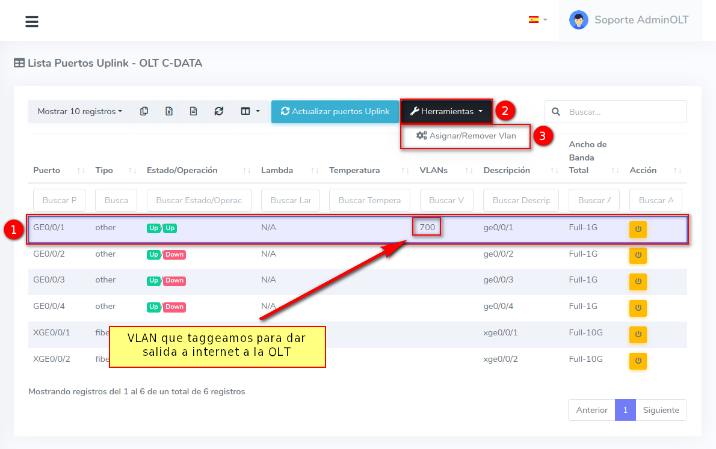The image size is (716, 449).
Task: Export the table using the CSV file icon
Action: [x=193, y=111]
